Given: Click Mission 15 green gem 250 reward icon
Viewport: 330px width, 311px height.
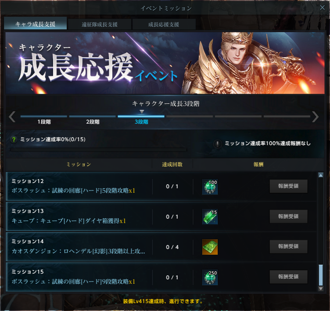Looking at the screenshot, I should click(x=210, y=278).
